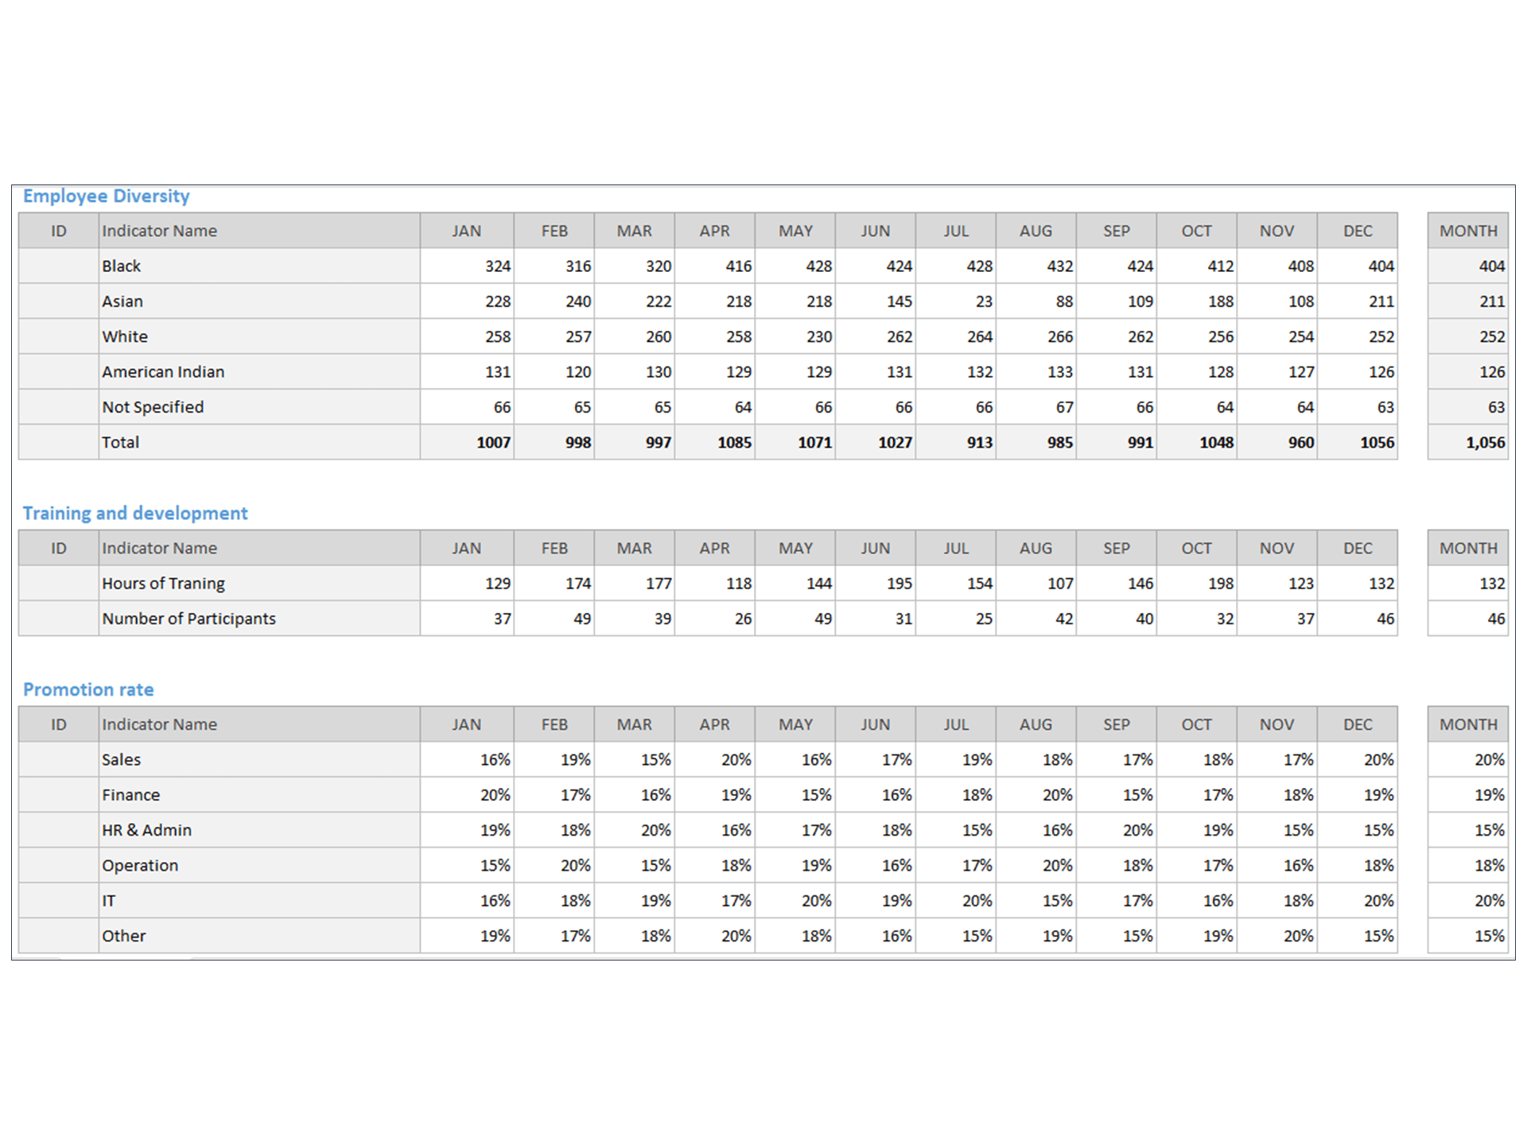
Task: Click the Other row NOV value 20%
Action: click(x=1277, y=936)
